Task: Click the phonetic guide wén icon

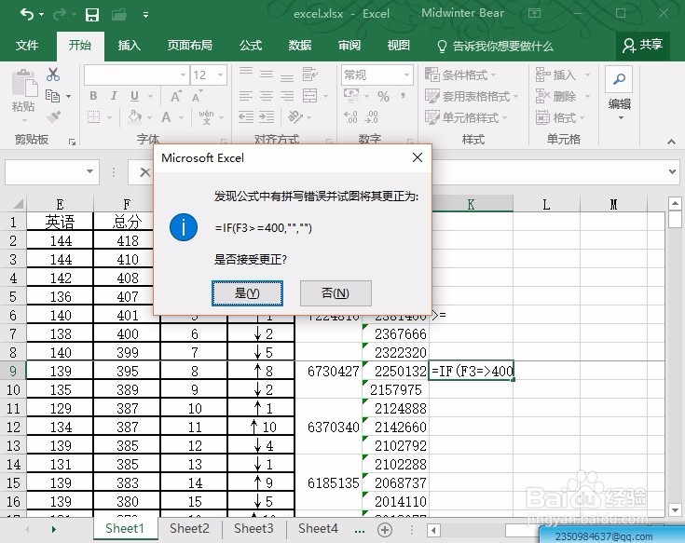Action: [x=206, y=116]
